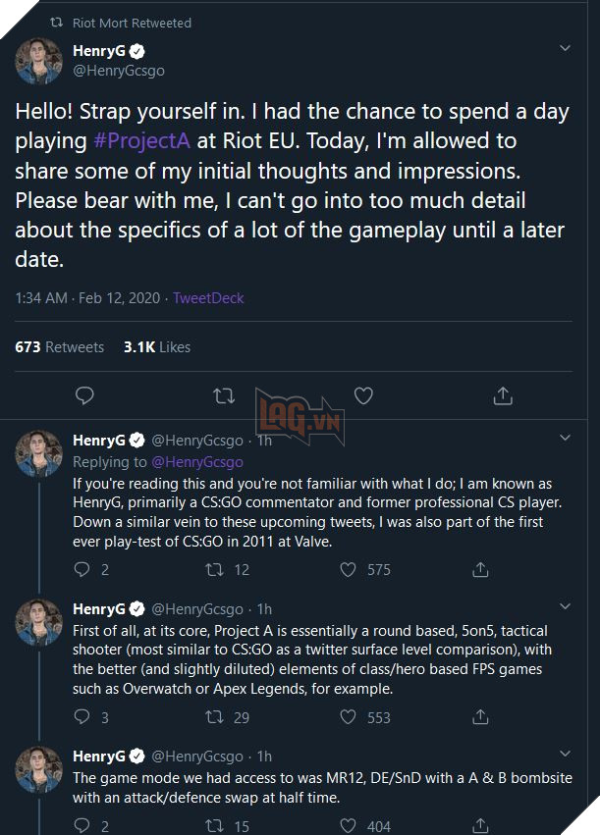Reply to the main HenryG tweet
This screenshot has height=835, width=600.
pyautogui.click(x=85, y=395)
